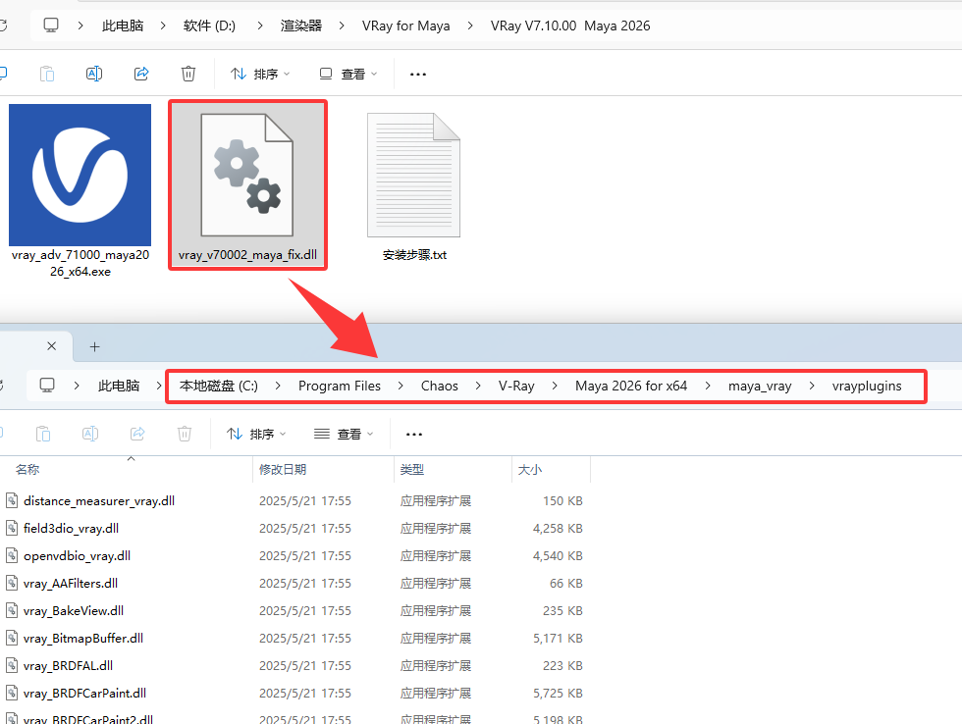The width and height of the screenshot is (962, 724).
Task: Click the Share icon in the vrayplugins window toolbar
Action: tap(137, 434)
